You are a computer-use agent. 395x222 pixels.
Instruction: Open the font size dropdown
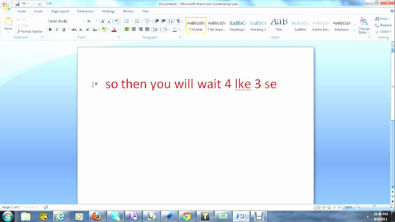(x=96, y=21)
